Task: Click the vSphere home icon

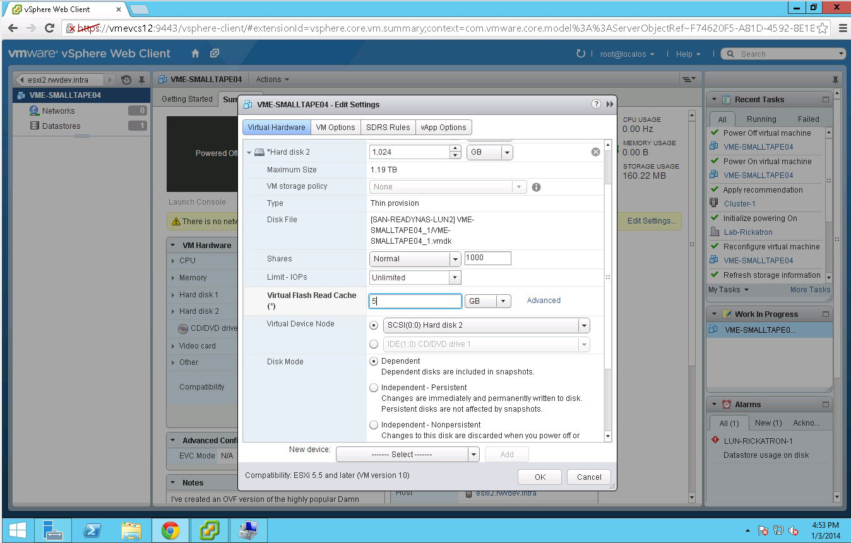Action: click(x=196, y=54)
